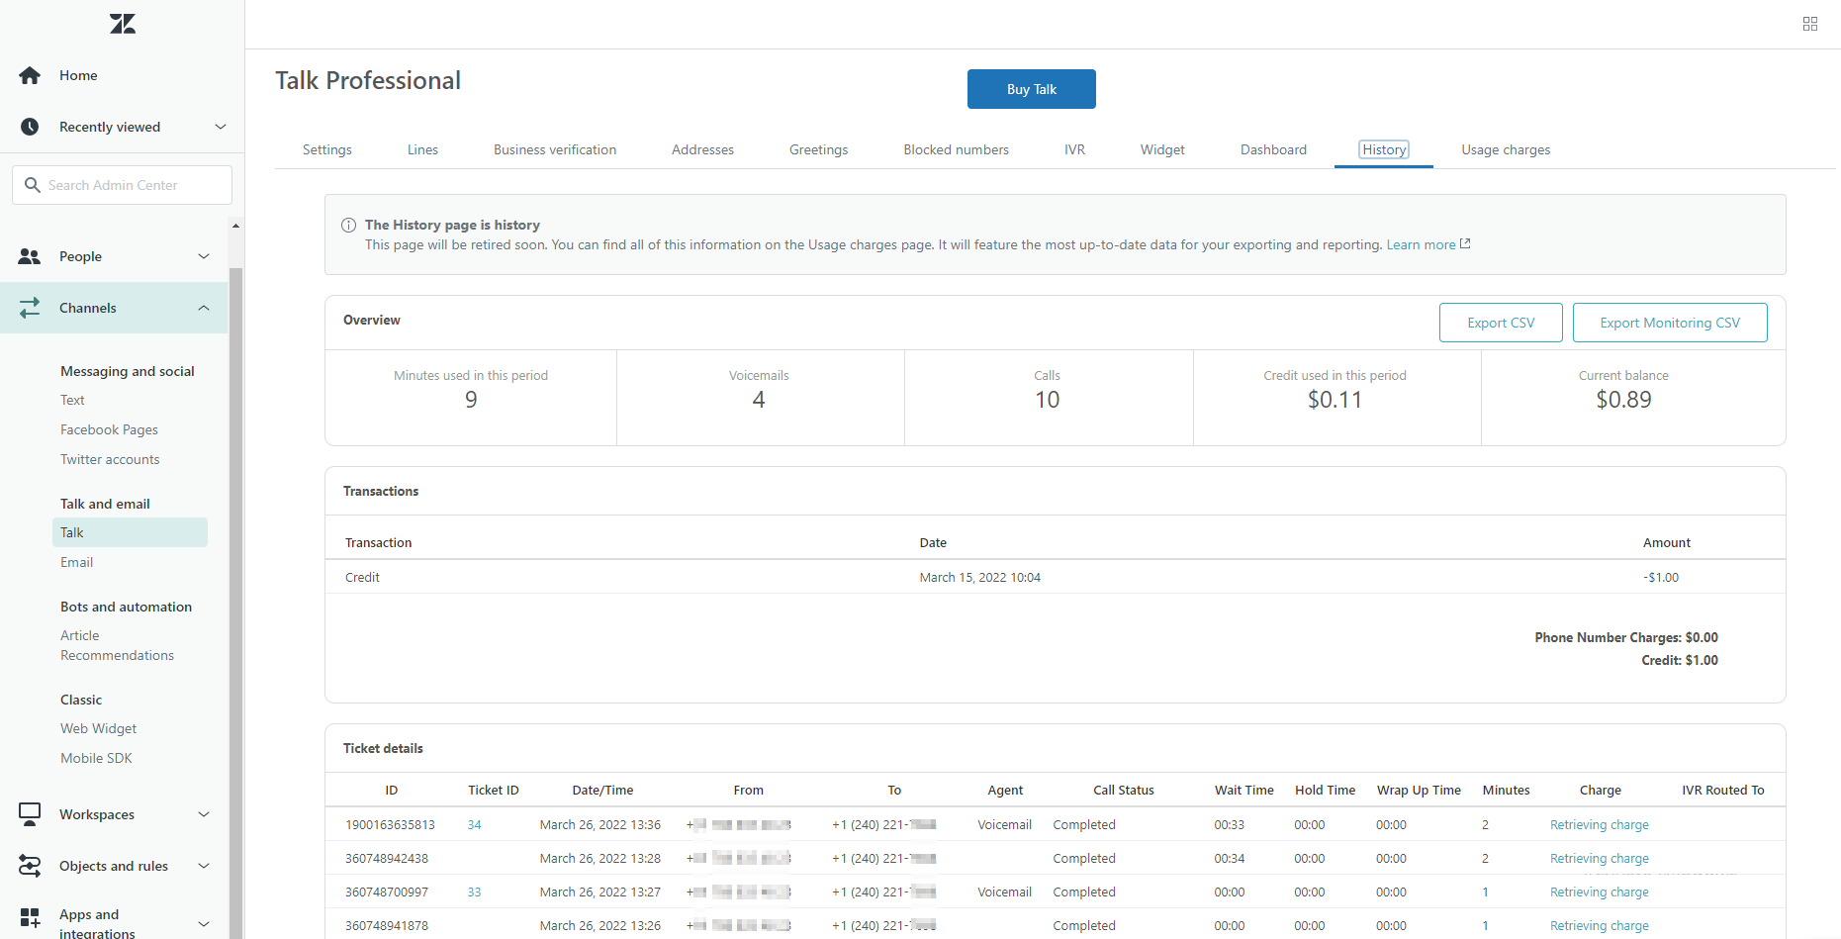Click the Export CSV button
The image size is (1841, 939).
(x=1501, y=323)
